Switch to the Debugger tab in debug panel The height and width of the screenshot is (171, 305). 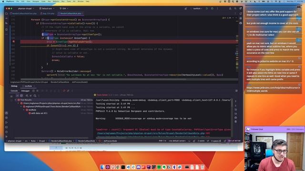click(x=25, y=91)
